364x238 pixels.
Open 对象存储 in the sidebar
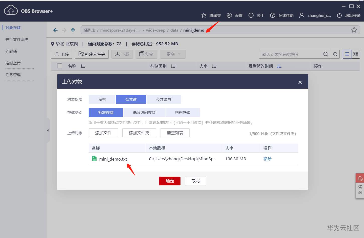13,28
